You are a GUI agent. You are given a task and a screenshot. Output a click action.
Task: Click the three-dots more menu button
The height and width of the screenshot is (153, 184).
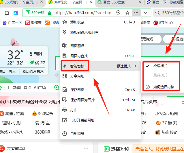coord(136,13)
